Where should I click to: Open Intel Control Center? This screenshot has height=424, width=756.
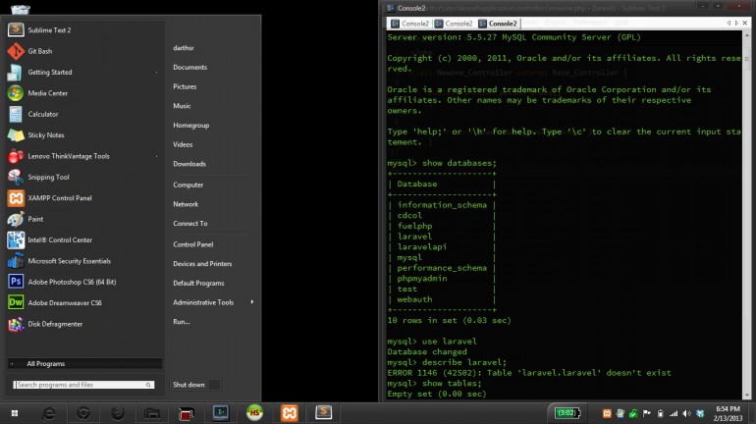pyautogui.click(x=84, y=239)
